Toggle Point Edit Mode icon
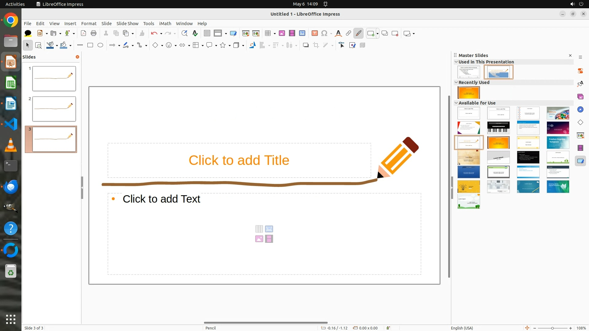The height and width of the screenshot is (331, 589). tap(342, 45)
